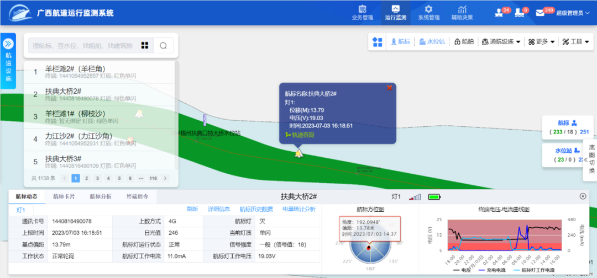
Task: Expand the 通航设施 dropdown
Action: point(501,42)
